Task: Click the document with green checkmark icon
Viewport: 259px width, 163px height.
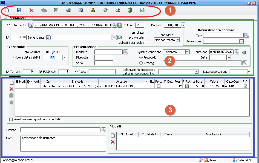Action: 142,10
